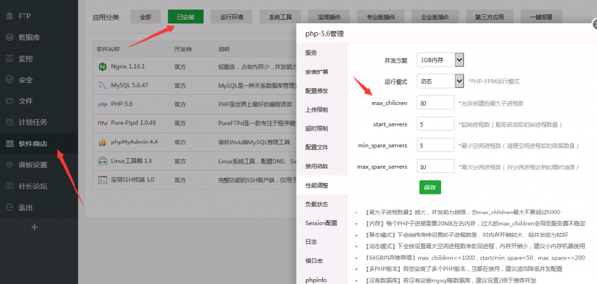Click the MySQL dolphin icon

click(103, 85)
